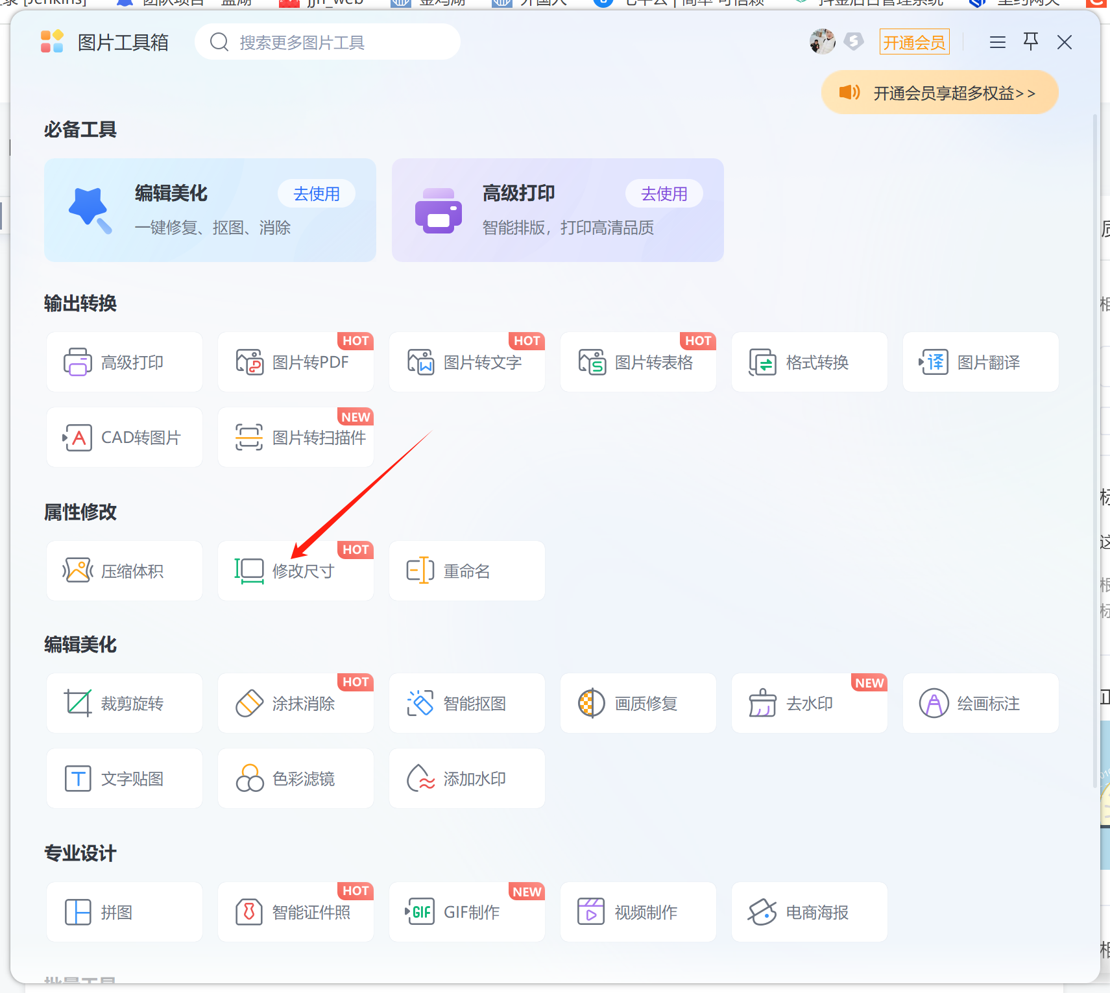Open the hamburger menu in the title bar
The image size is (1110, 993).
coord(997,42)
